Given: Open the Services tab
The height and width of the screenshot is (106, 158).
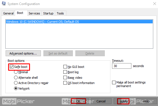Looking at the screenshot, I should [34, 13].
